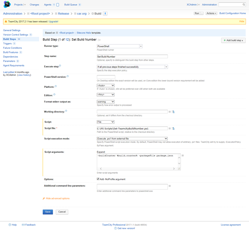249x237 pixels.
Task: Open the Runner type dropdown
Action: click(119, 46)
